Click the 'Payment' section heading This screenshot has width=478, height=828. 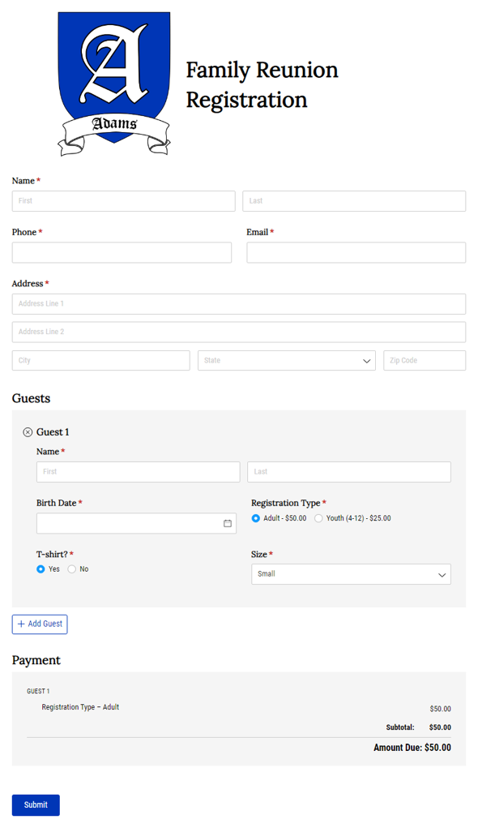[x=36, y=661]
